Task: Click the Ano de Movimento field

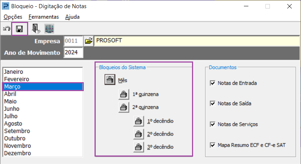Action: (73, 52)
